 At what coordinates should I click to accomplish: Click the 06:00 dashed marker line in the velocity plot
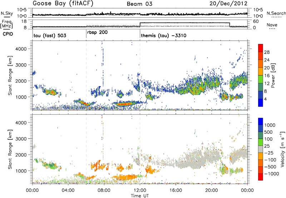[x=86, y=149]
